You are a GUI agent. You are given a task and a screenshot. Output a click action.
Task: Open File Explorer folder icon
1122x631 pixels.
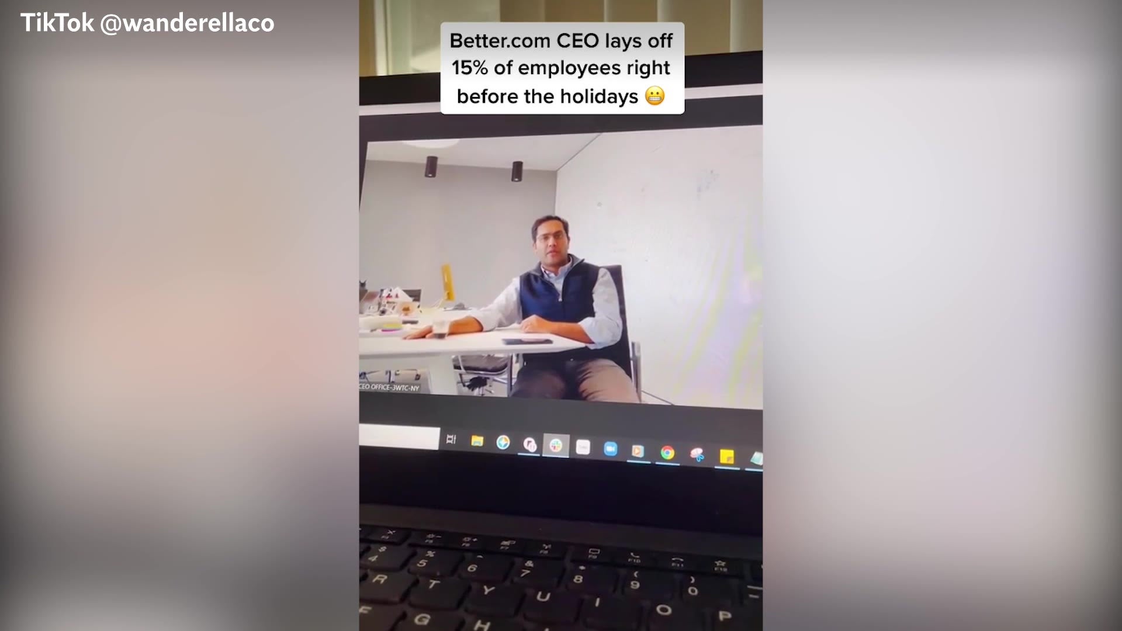click(x=477, y=441)
